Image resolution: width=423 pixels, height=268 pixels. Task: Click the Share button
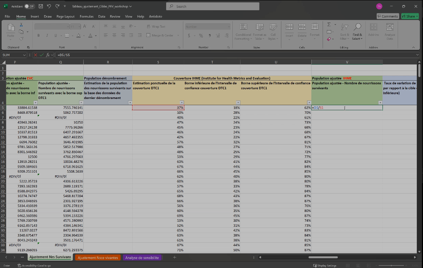(x=410, y=16)
